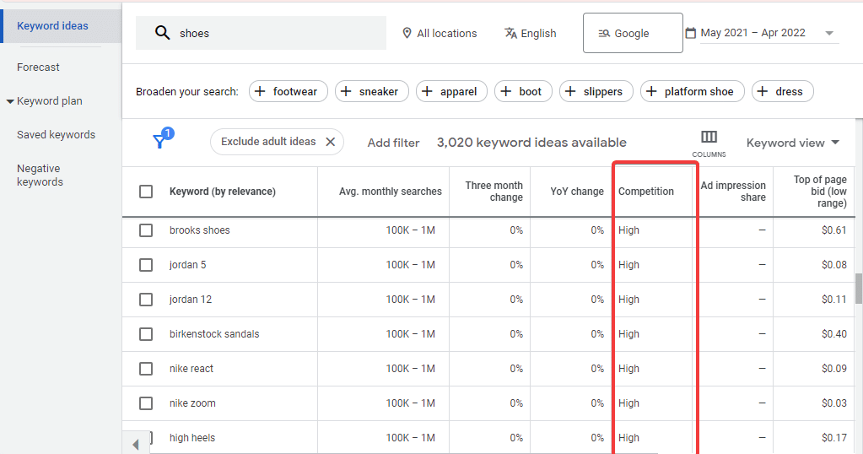Collapse side panel with left arrow
The image size is (863, 454).
click(x=136, y=444)
